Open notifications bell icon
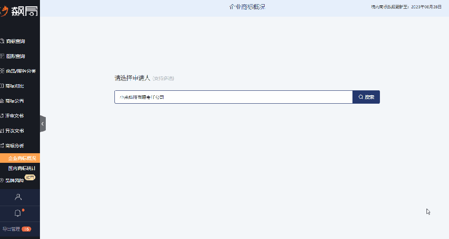Viewport: 449px width, 239px height. [x=18, y=213]
